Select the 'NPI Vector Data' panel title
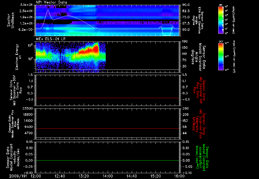 (x=51, y=2)
